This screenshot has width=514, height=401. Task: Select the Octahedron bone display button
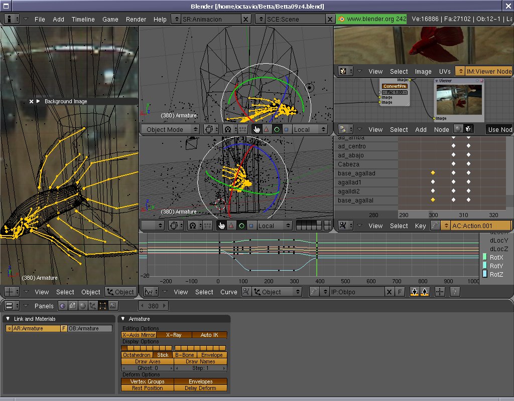[137, 355]
